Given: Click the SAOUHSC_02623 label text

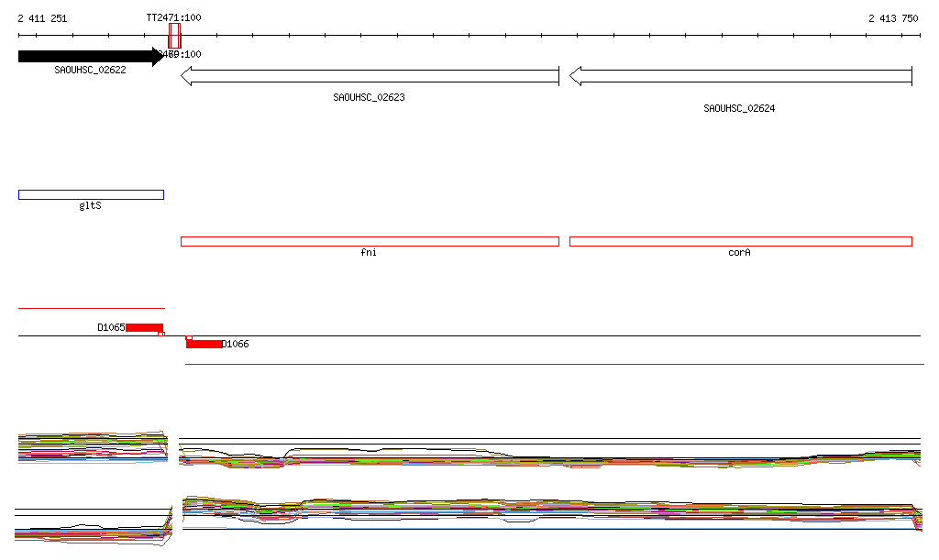Looking at the screenshot, I should 369,97.
